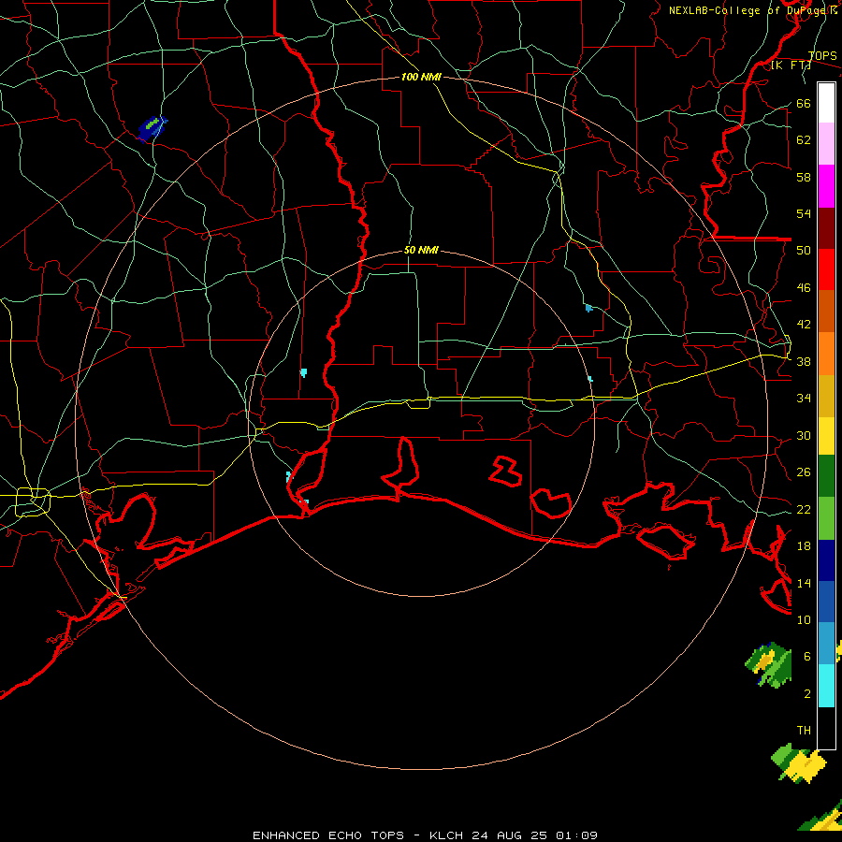
Task: Click the "TOPS" legend heading
Action: (x=822, y=56)
